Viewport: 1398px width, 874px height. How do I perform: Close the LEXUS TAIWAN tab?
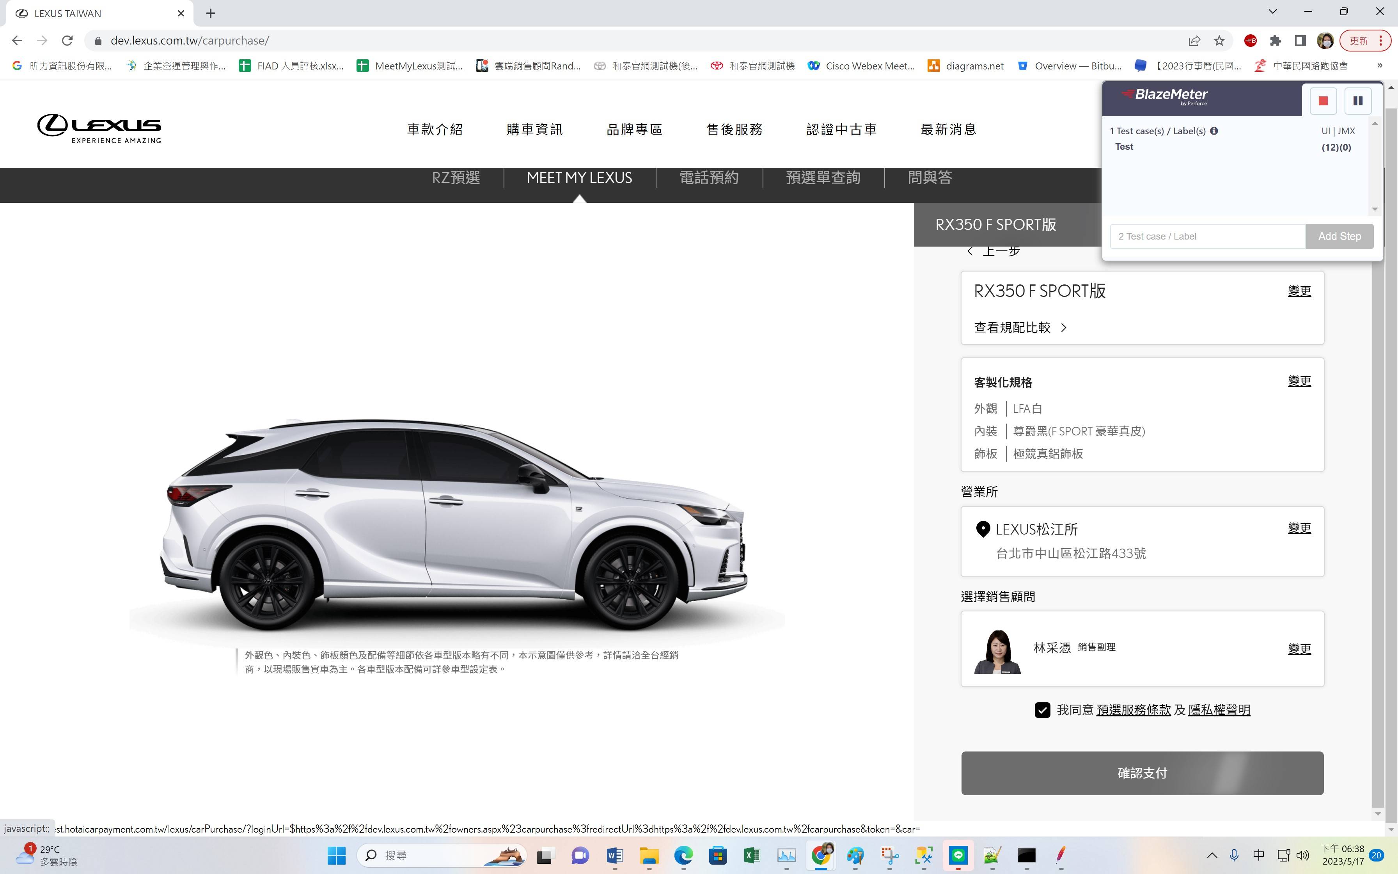tap(181, 13)
